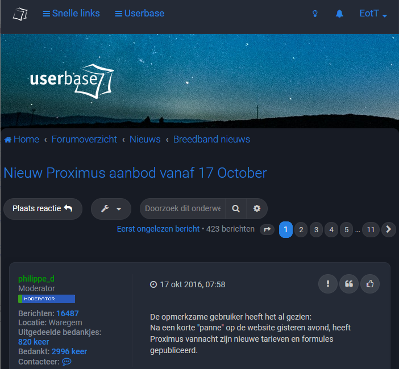Report this post with the exclamation icon

328,284
